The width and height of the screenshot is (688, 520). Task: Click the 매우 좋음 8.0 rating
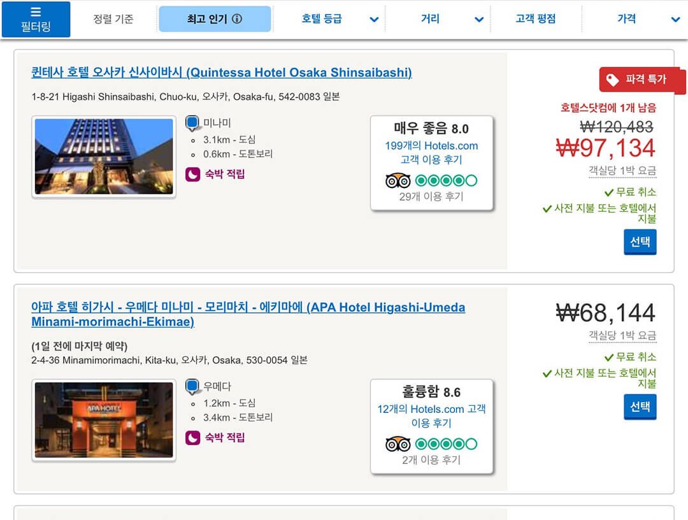pos(431,129)
